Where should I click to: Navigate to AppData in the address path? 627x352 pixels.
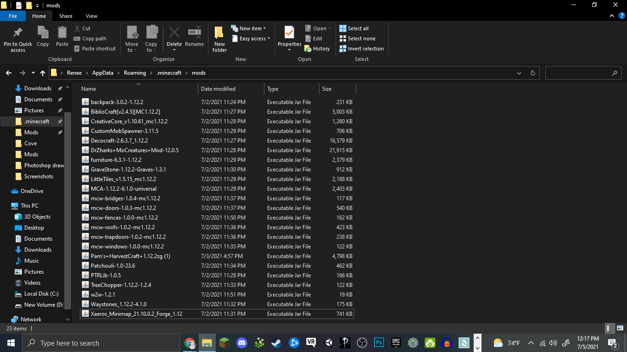[x=102, y=73]
